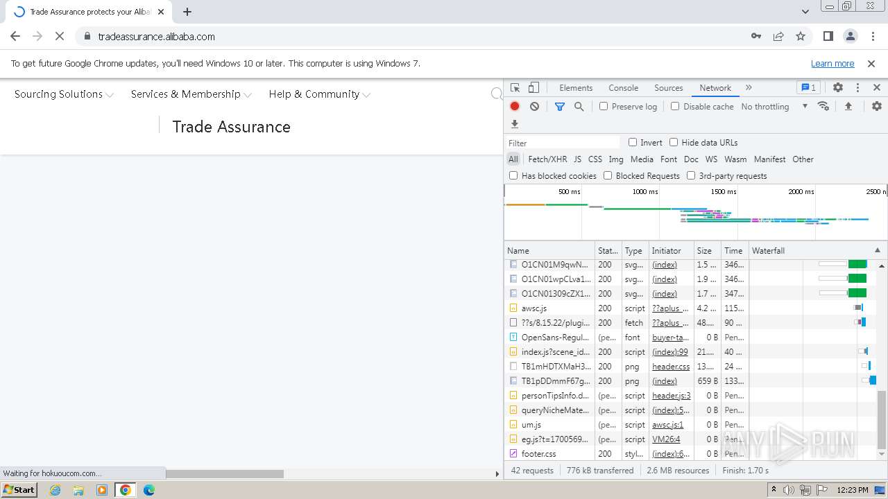Select the awsc.js request row
This screenshot has width=888, height=499.
tap(691, 308)
